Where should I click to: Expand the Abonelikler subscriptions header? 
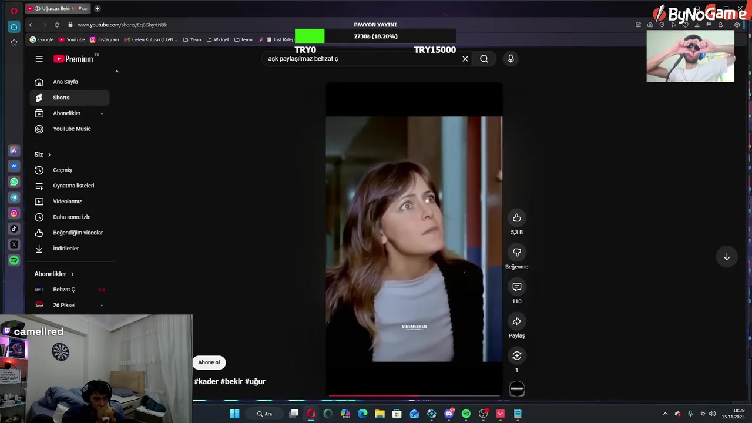55,274
